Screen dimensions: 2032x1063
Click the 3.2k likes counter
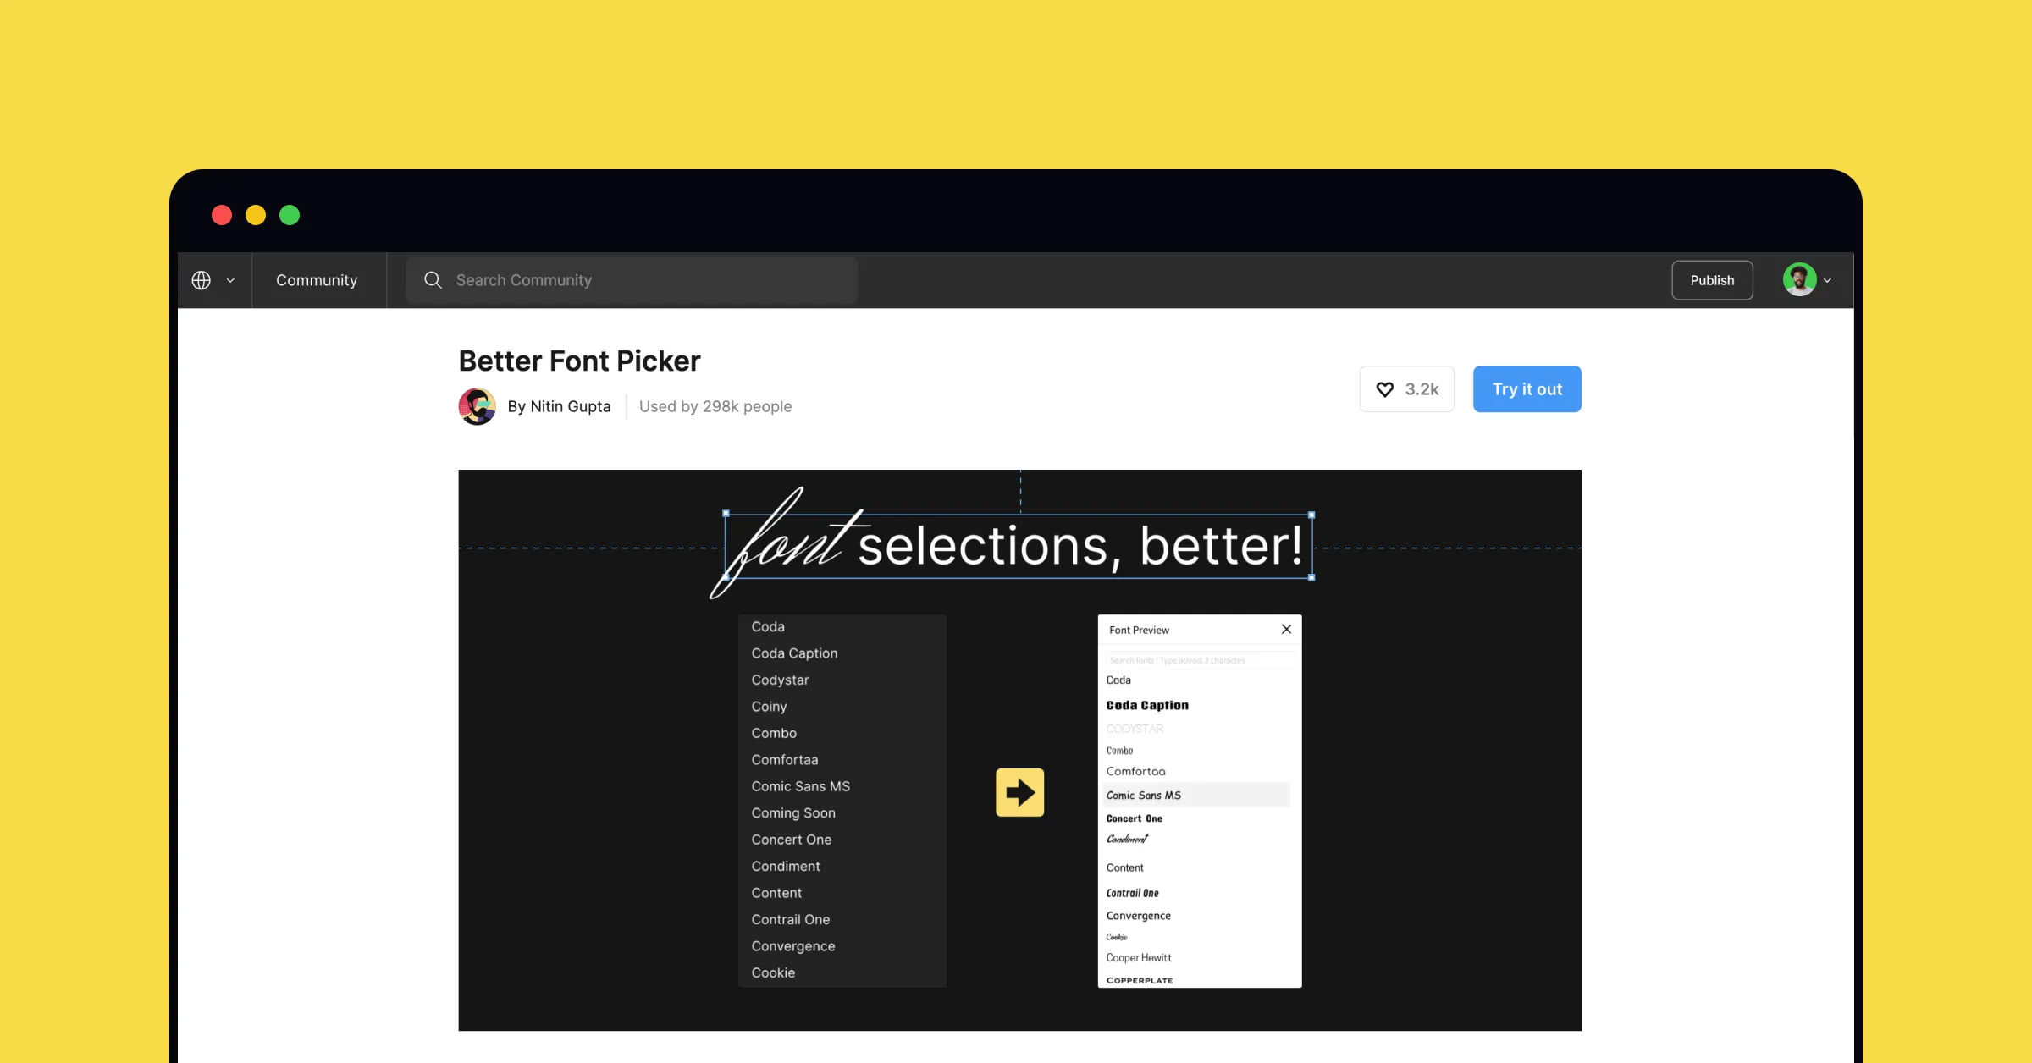pyautogui.click(x=1405, y=388)
